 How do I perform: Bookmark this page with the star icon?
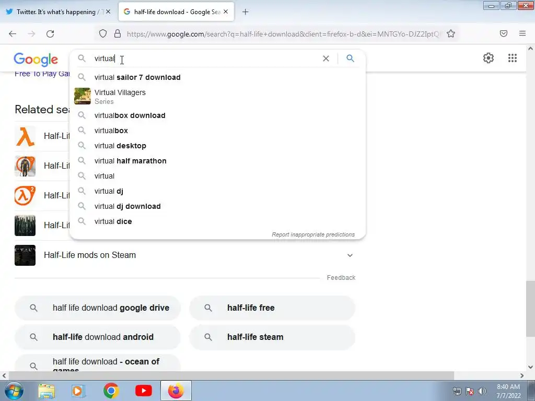[x=451, y=33]
